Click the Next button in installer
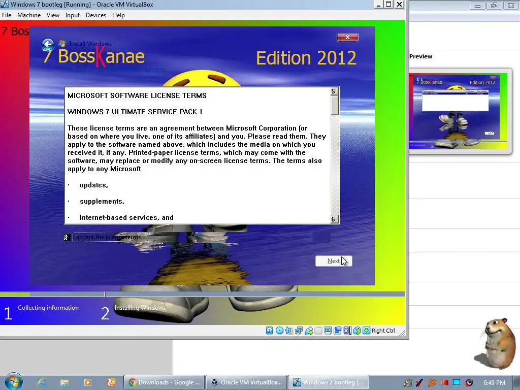This screenshot has width=520, height=390. tap(334, 261)
